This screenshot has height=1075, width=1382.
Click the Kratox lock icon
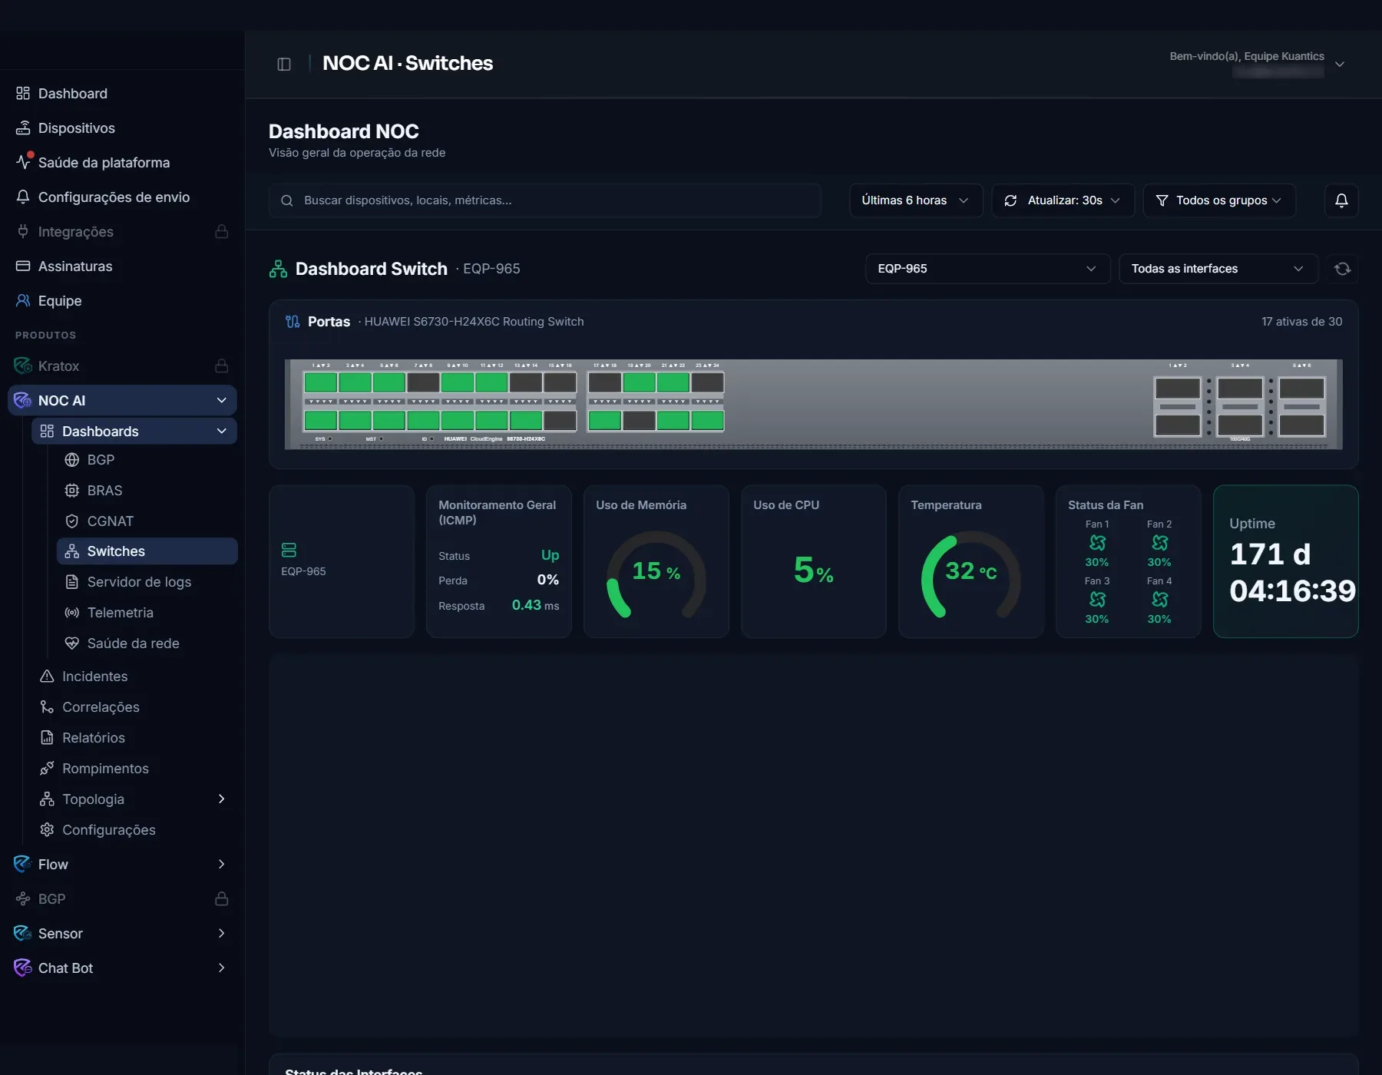click(x=222, y=365)
